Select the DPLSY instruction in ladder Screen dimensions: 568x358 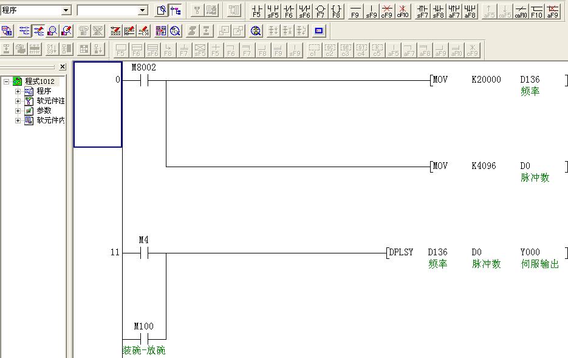(x=401, y=252)
